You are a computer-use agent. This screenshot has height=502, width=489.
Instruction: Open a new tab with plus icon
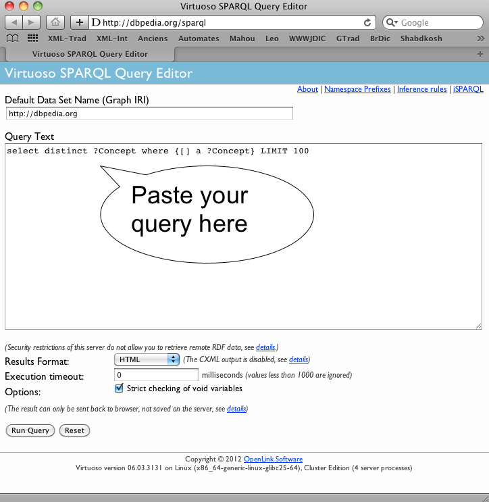coord(480,54)
